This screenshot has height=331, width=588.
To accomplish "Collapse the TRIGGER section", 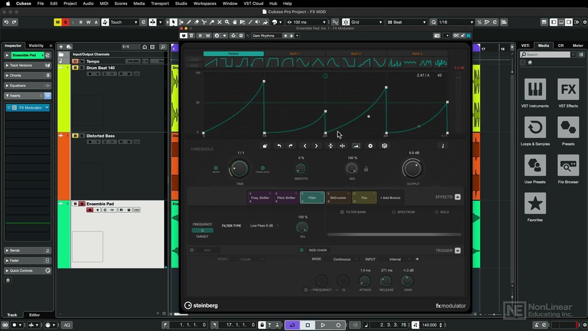I will point(458,251).
